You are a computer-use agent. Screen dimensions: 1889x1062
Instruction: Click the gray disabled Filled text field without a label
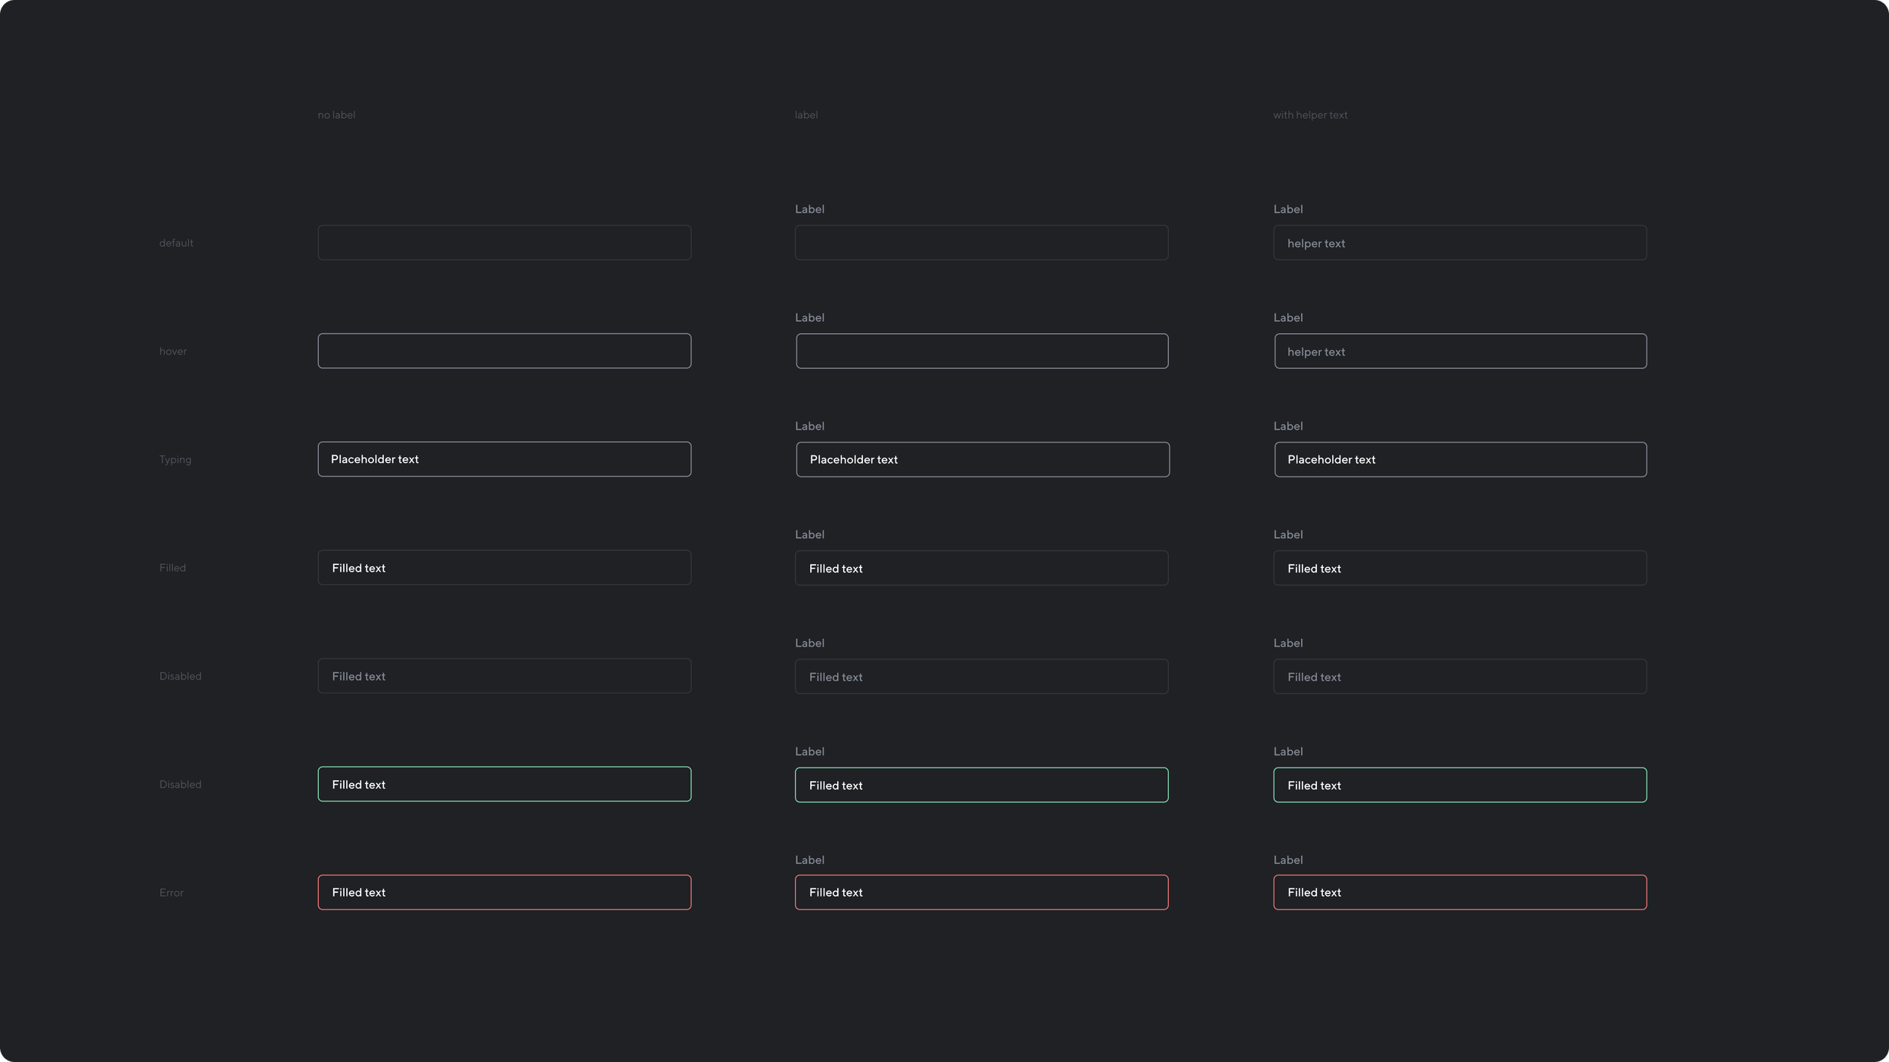point(504,676)
